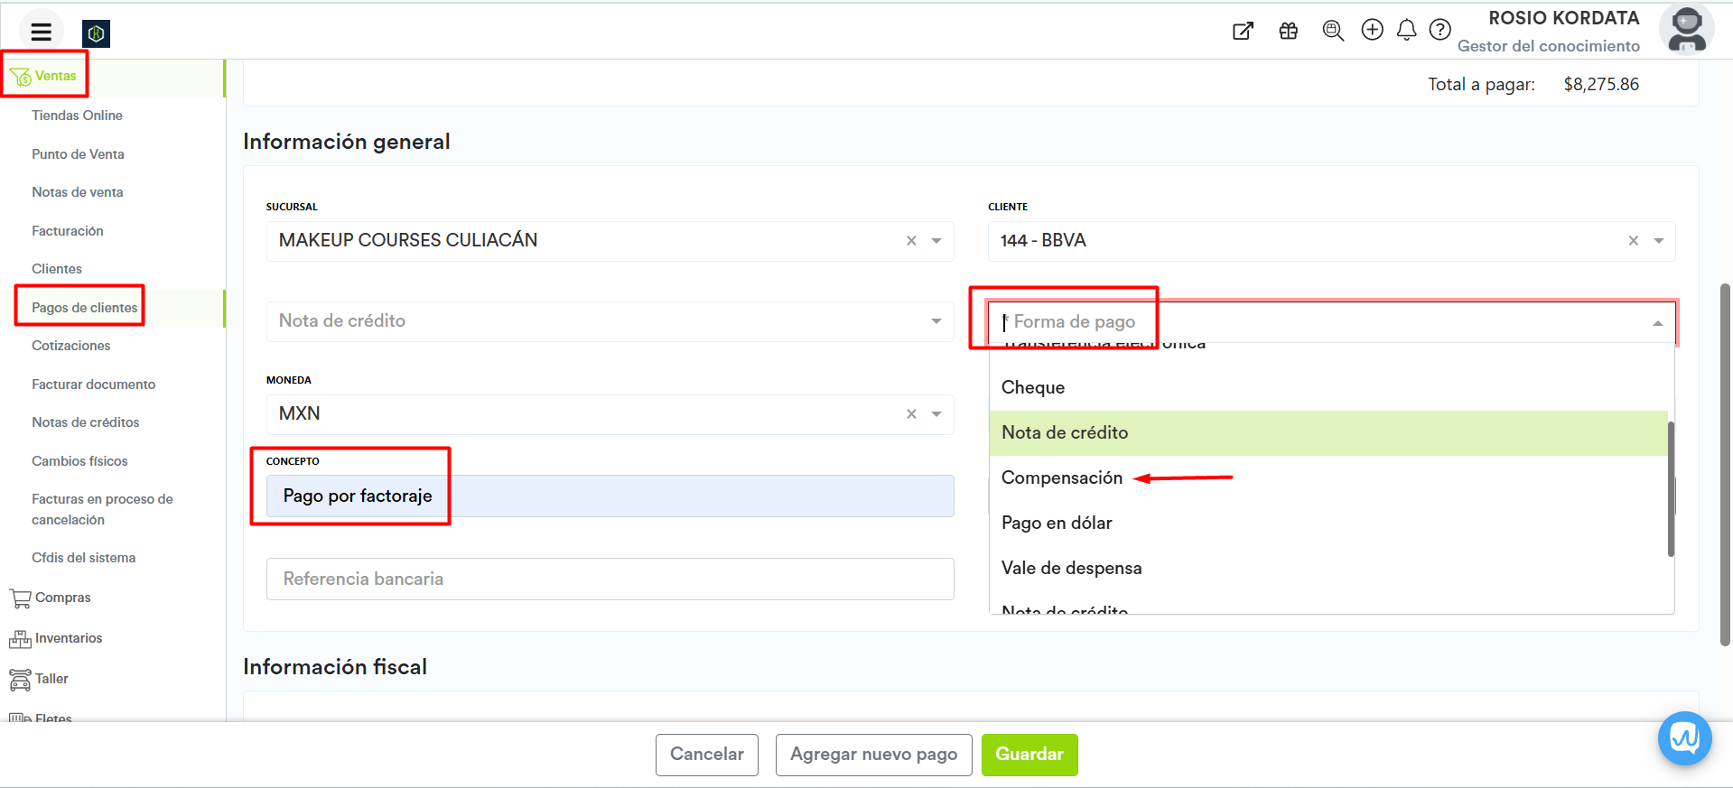Open Pagos de clientes in sidebar
The height and width of the screenshot is (788, 1733).
click(x=84, y=308)
